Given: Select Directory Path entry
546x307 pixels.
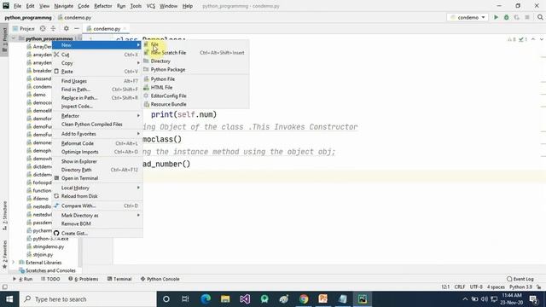Looking at the screenshot, I should point(97,170).
